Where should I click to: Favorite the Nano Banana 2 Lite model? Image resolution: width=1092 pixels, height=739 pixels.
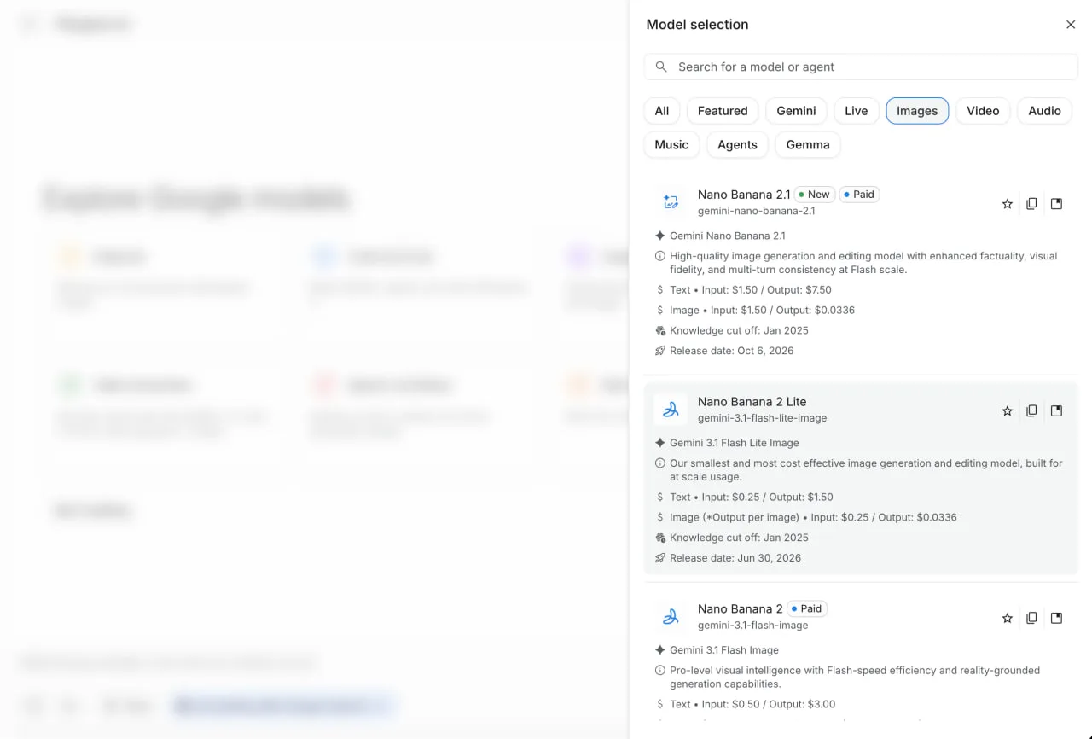coord(1007,411)
